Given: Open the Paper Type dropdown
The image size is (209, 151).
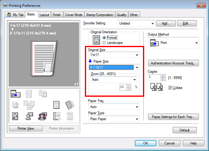Looking at the screenshot, I should (x=114, y=119).
